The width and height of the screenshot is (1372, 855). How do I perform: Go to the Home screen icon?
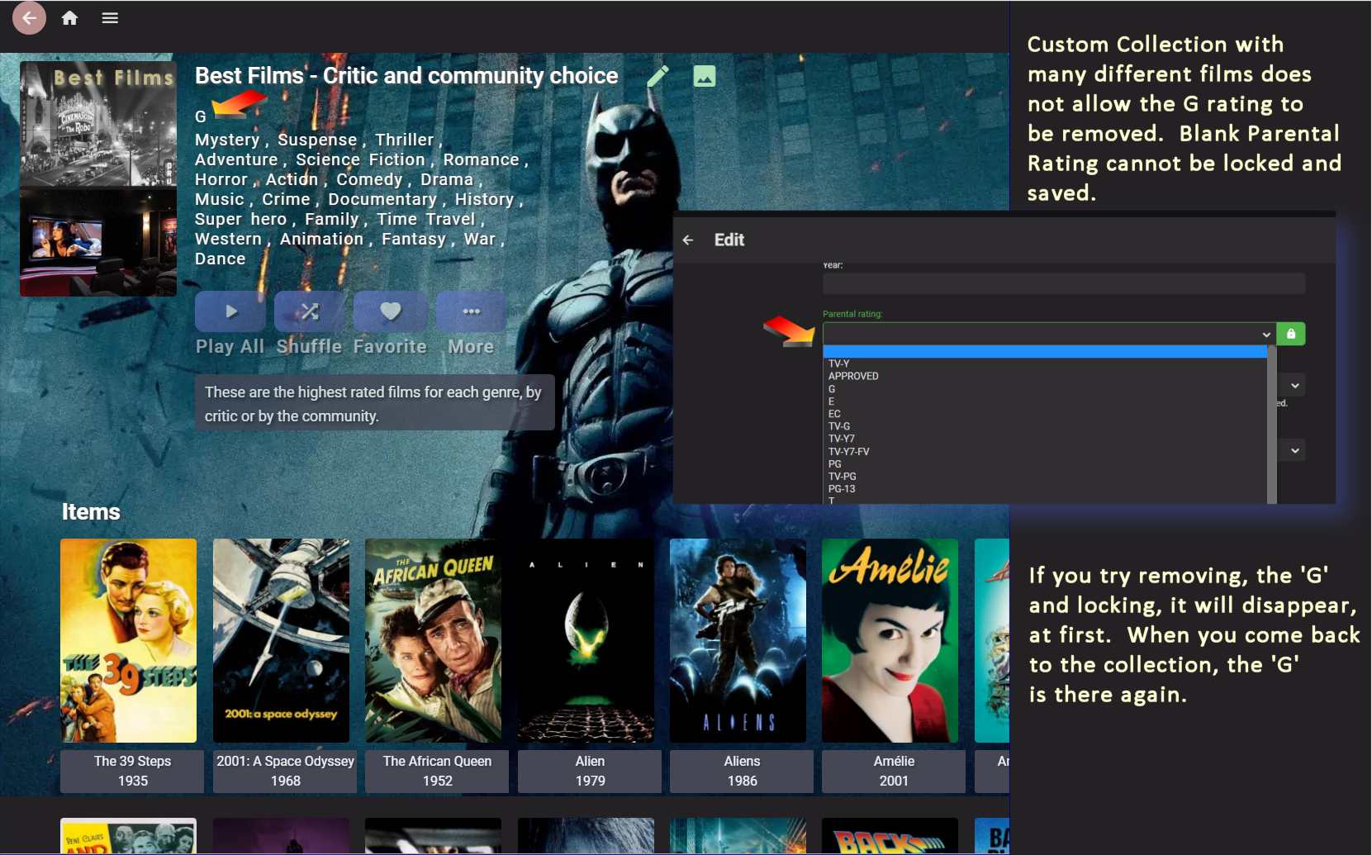(69, 18)
